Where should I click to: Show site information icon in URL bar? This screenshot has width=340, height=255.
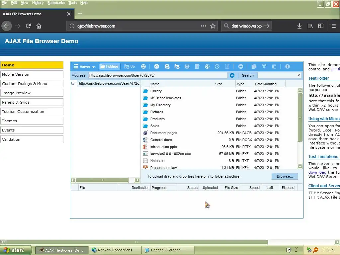click(x=72, y=26)
